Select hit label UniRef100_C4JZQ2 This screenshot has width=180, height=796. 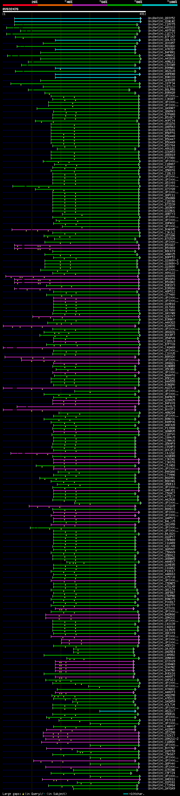tap(161, 453)
